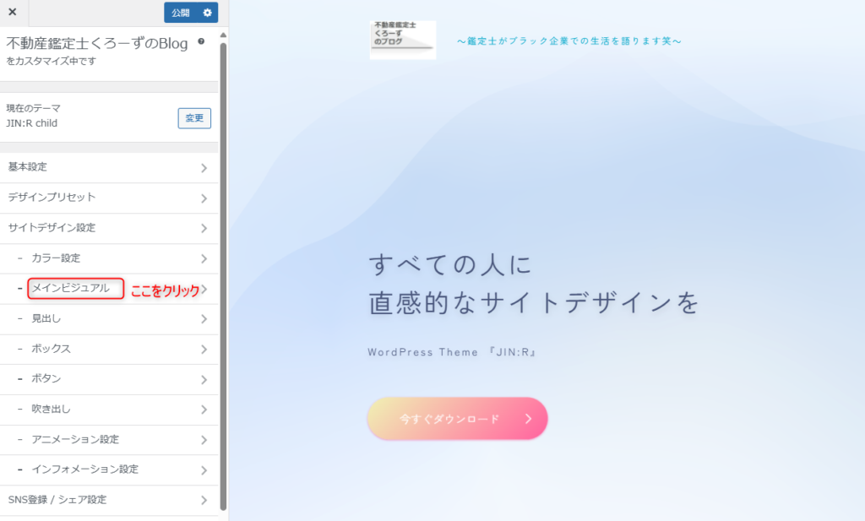Close the customizer with the X icon
This screenshot has height=521, width=865.
click(13, 12)
